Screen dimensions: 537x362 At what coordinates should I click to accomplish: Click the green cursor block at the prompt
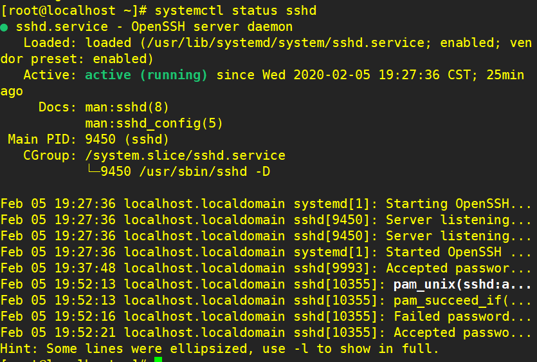pos(158,359)
